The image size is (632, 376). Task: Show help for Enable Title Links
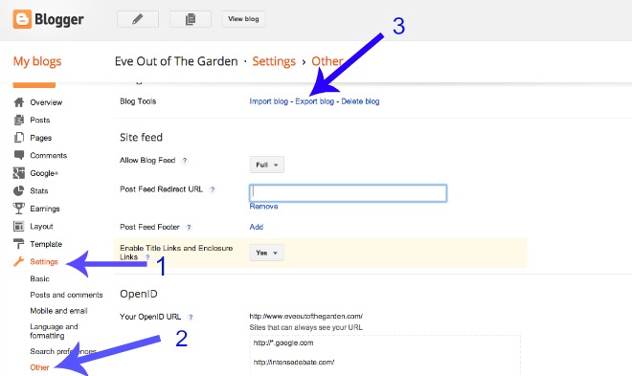click(x=147, y=257)
